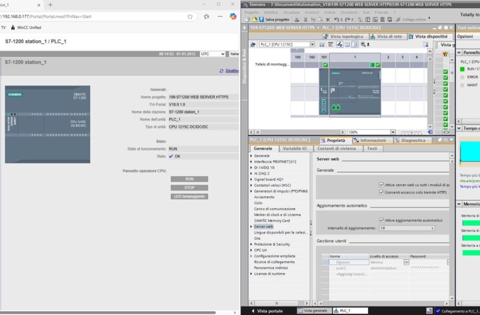Click the browser favorites star icon

(190, 17)
